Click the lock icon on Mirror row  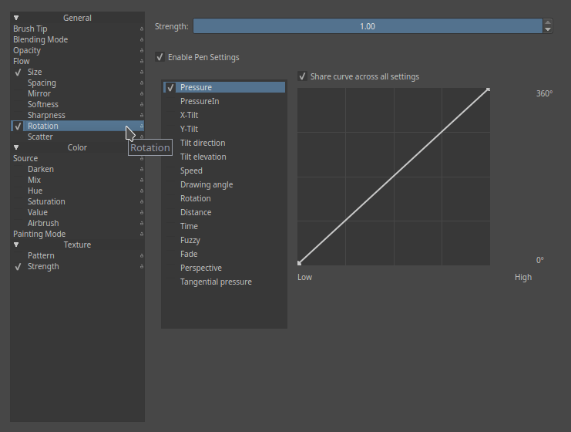point(142,93)
